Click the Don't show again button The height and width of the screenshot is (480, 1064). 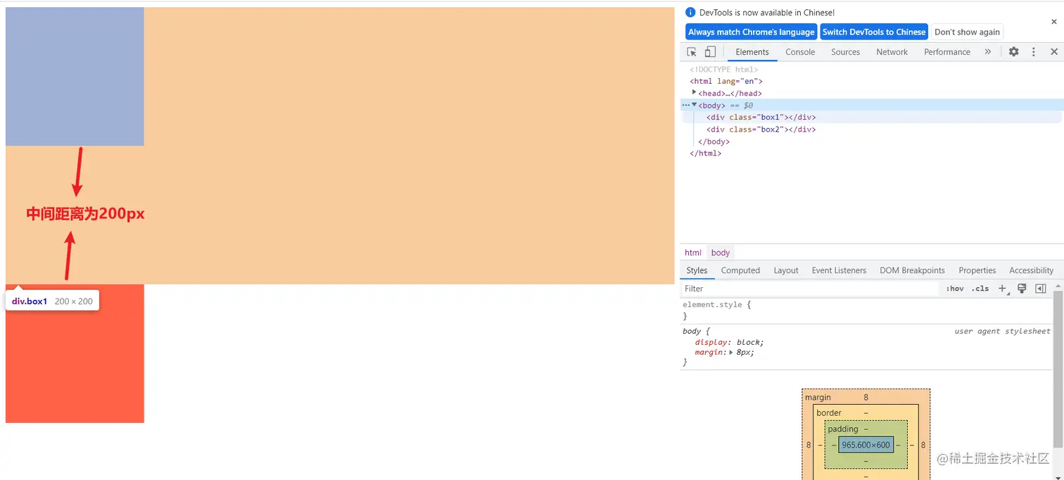coord(967,32)
